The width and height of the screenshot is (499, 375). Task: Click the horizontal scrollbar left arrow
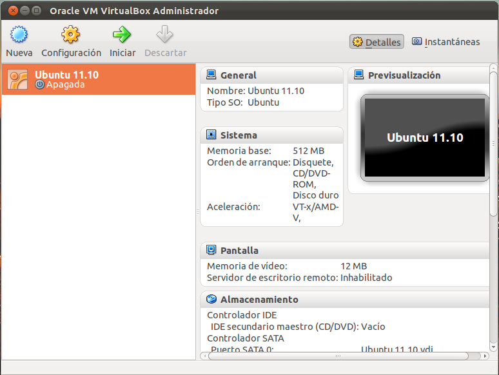pos(204,356)
